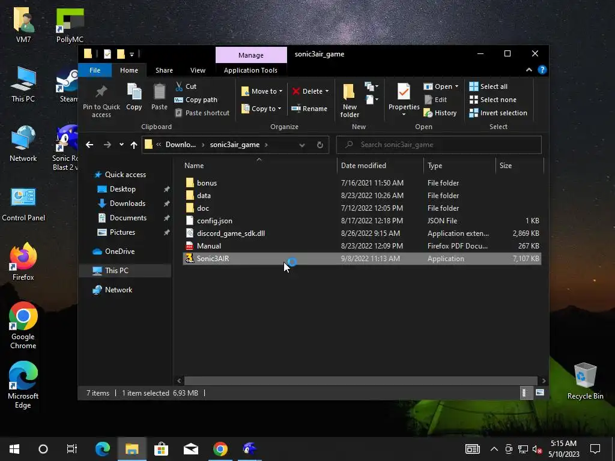Viewport: 615px width, 461px height.
Task: Select OneDrive in navigation pane
Action: (120, 252)
